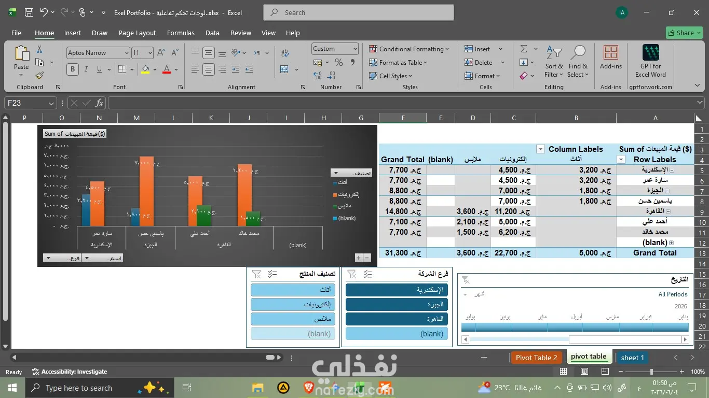The image size is (709, 398).
Task: Open Sort & Filter dropdown
Action: click(554, 62)
